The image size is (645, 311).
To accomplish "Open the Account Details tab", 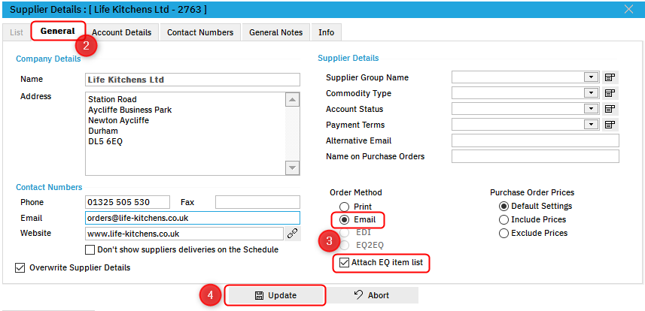I will (x=121, y=32).
